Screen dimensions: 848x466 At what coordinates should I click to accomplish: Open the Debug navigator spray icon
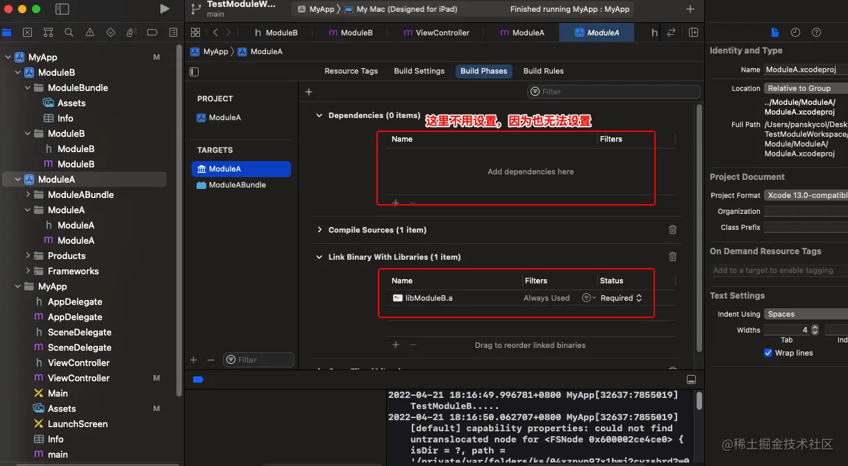[131, 33]
